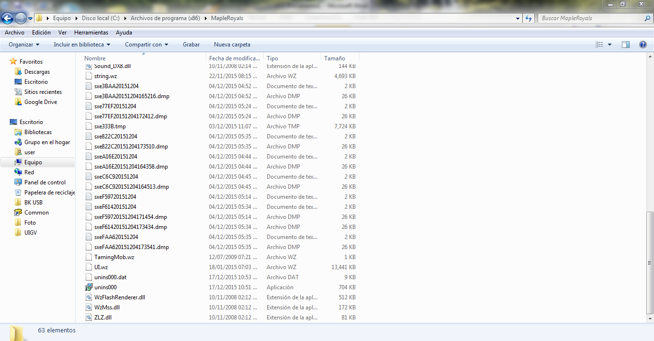
Task: Select Red in the navigation pane
Action: coord(29,172)
